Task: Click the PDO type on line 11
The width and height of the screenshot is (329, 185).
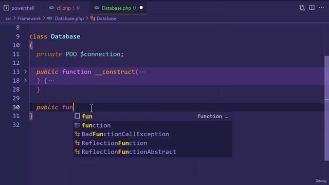Action: point(71,54)
